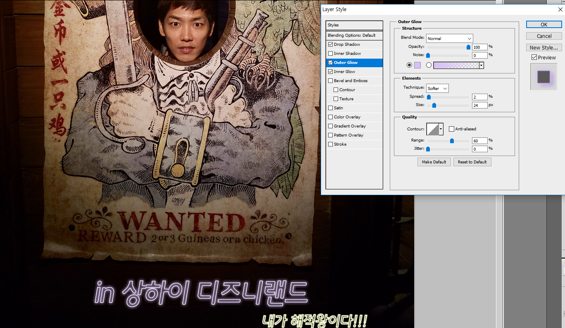The width and height of the screenshot is (565, 328).
Task: Toggle the Inner Glow checkbox
Action: click(x=330, y=72)
